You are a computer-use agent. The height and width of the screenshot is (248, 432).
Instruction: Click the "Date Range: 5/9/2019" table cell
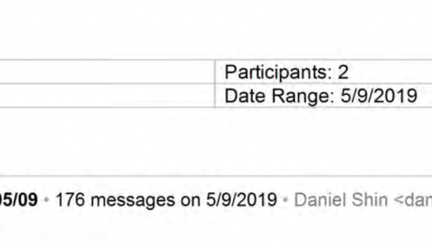tap(323, 96)
